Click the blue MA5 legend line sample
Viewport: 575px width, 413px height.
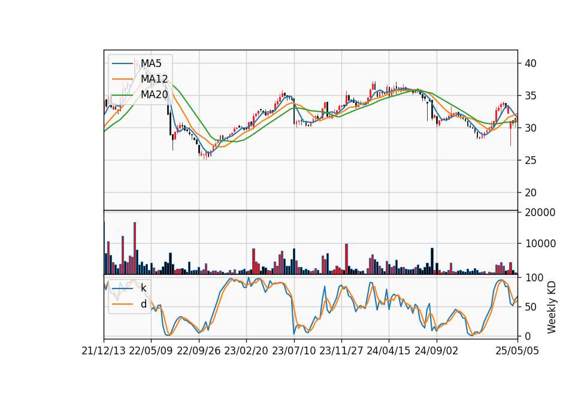[x=122, y=63]
